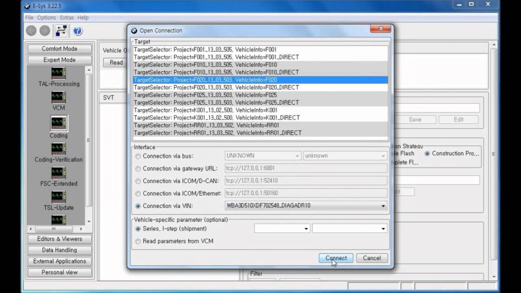This screenshot has height=293, width=521.
Task: Click the second grey round toolbar button
Action: click(45, 31)
